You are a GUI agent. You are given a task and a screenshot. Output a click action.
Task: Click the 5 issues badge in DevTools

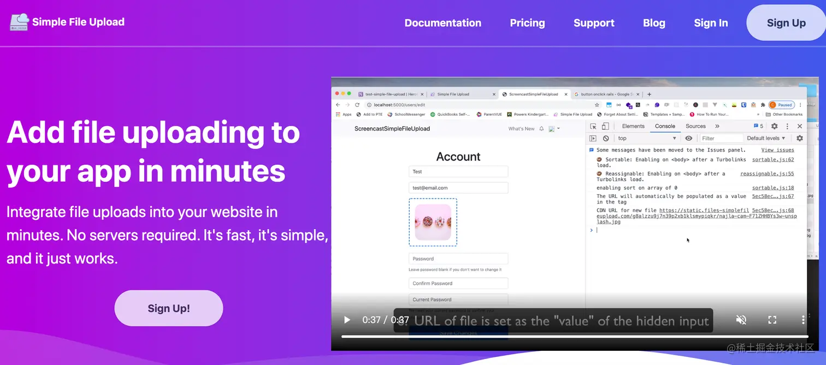coord(758,126)
